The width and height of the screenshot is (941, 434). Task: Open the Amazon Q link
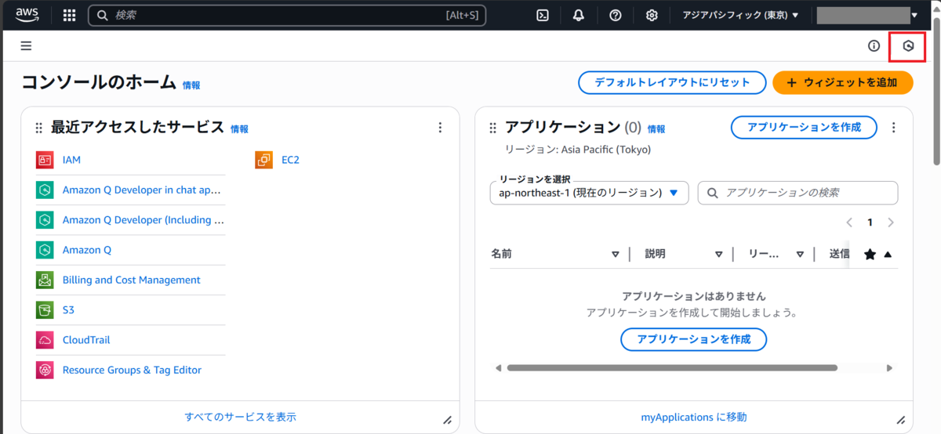point(87,250)
